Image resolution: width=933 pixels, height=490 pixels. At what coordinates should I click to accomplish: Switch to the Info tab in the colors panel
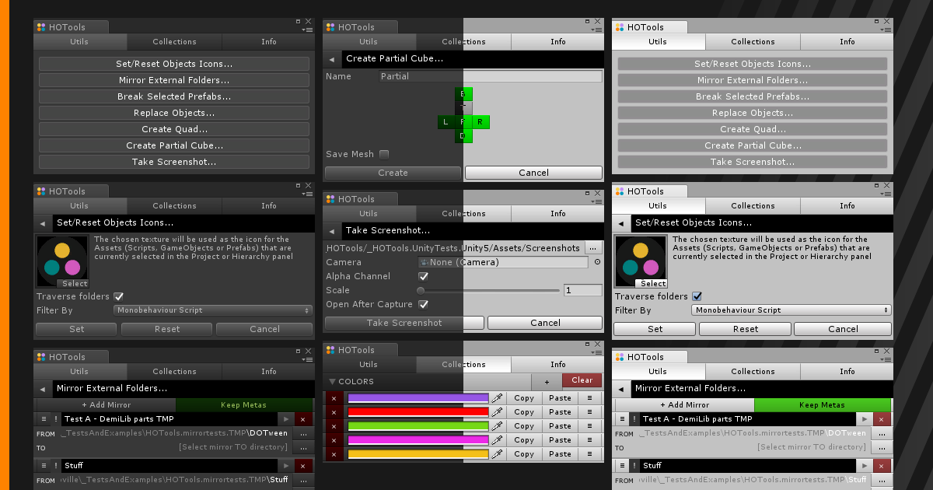558,365
